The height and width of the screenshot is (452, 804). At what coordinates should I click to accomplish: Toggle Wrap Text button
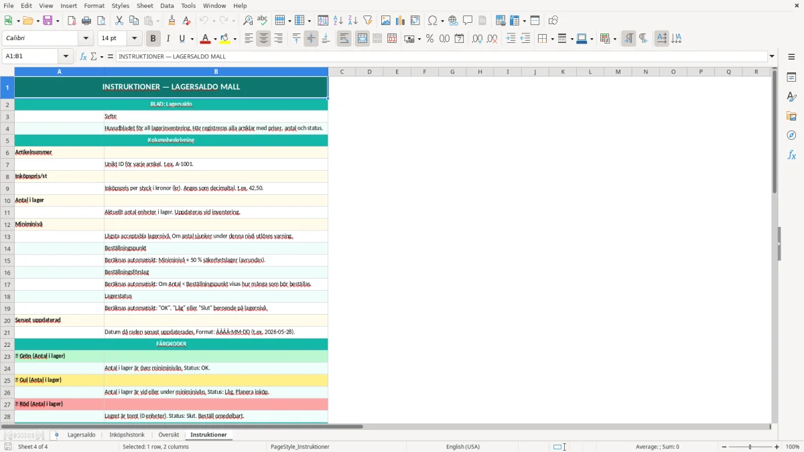[x=344, y=39]
